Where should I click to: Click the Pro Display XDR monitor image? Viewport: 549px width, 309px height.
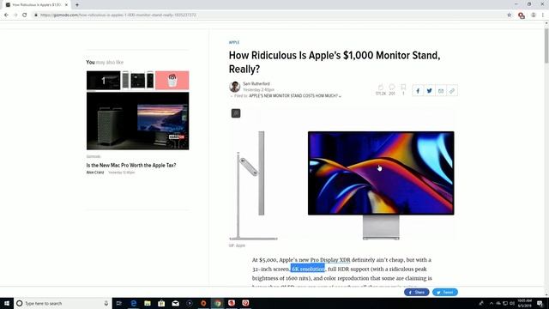(381, 185)
